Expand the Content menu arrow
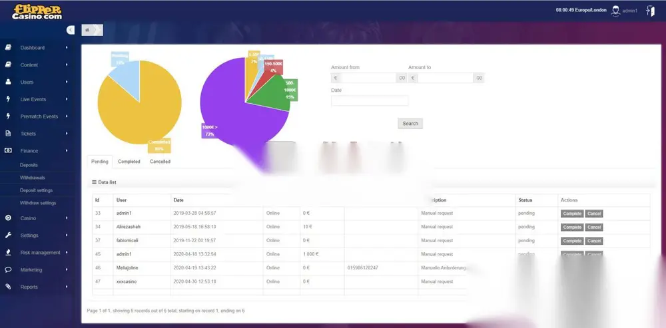666x328 pixels. (x=67, y=65)
